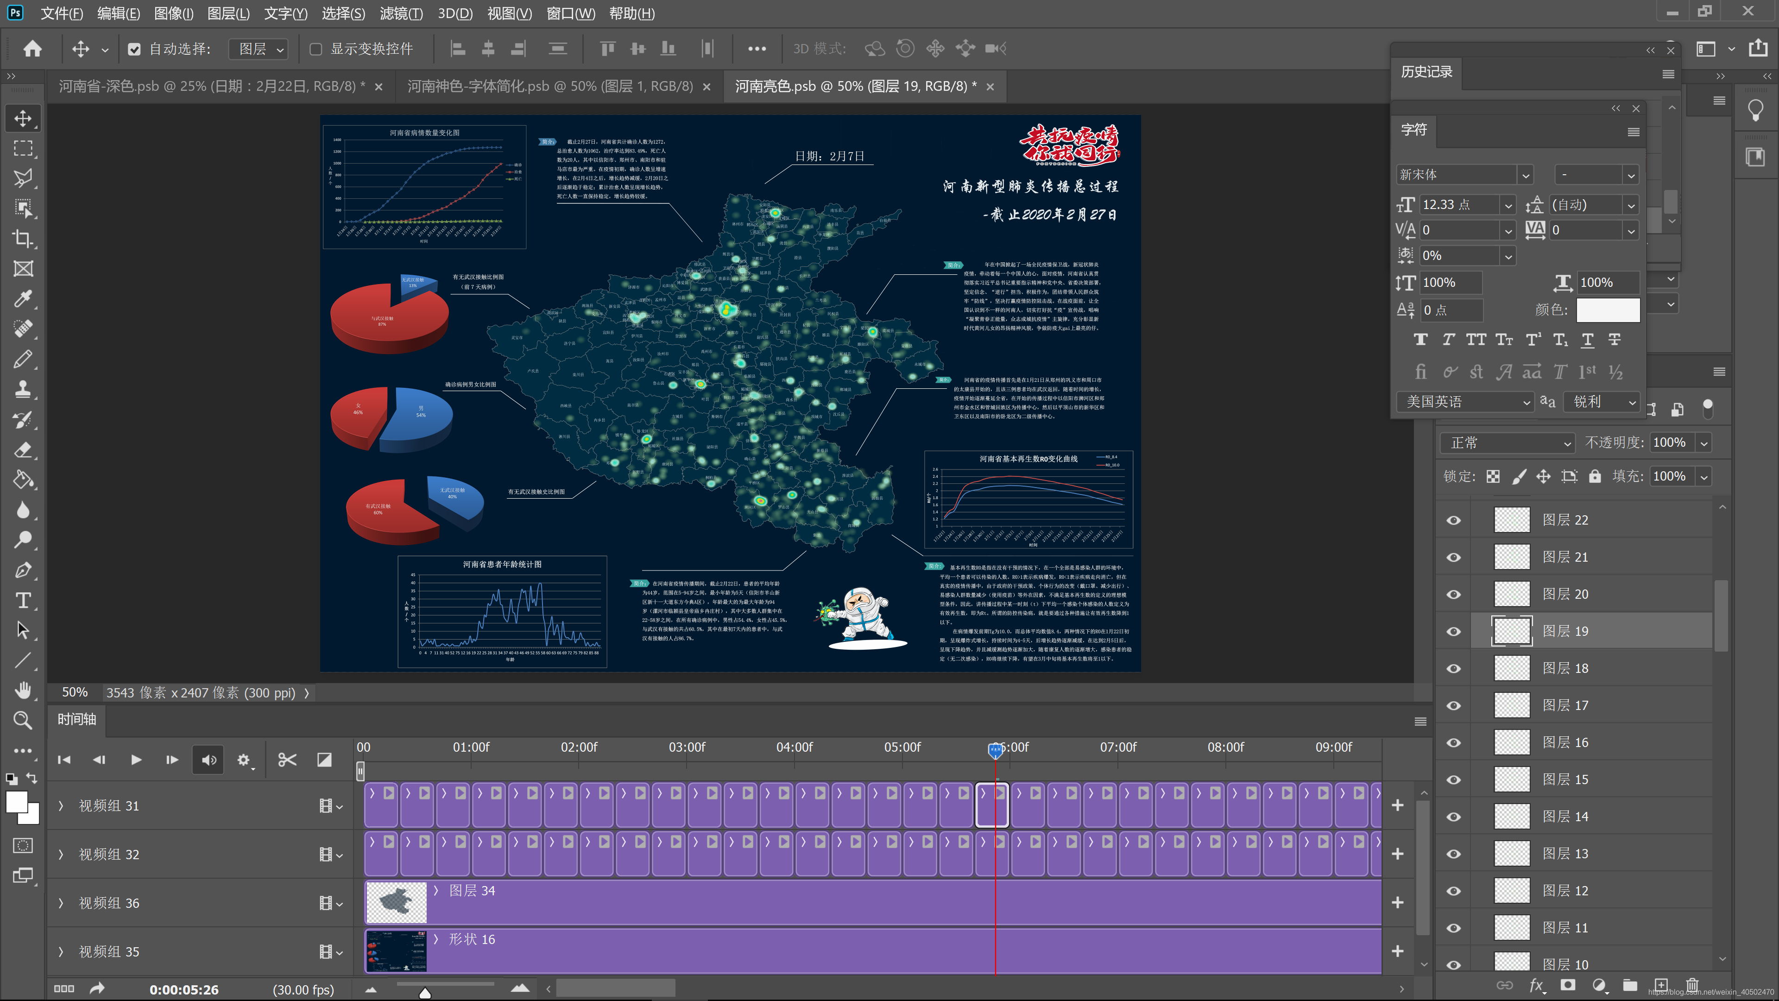Image resolution: width=1779 pixels, height=1001 pixels.
Task: Toggle the auto-select checkbox
Action: pos(134,49)
